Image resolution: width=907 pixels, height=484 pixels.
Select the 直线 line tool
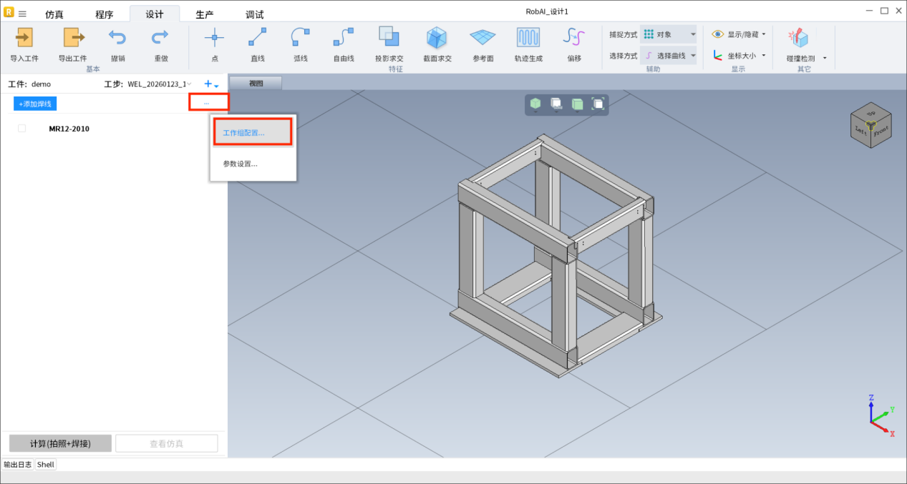tap(258, 39)
